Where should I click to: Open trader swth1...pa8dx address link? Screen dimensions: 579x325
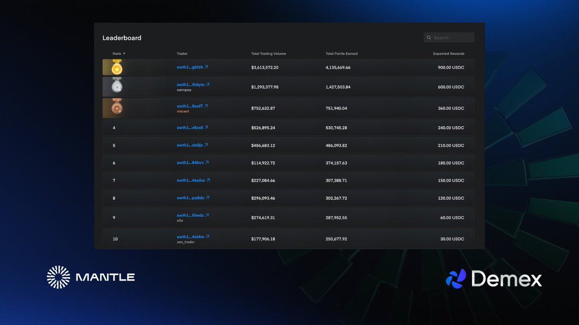click(190, 198)
